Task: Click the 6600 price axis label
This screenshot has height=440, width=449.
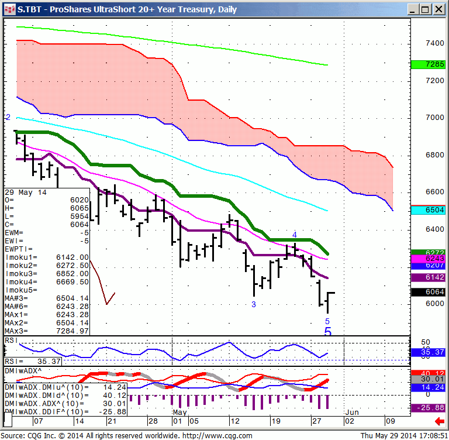Action: tap(435, 192)
